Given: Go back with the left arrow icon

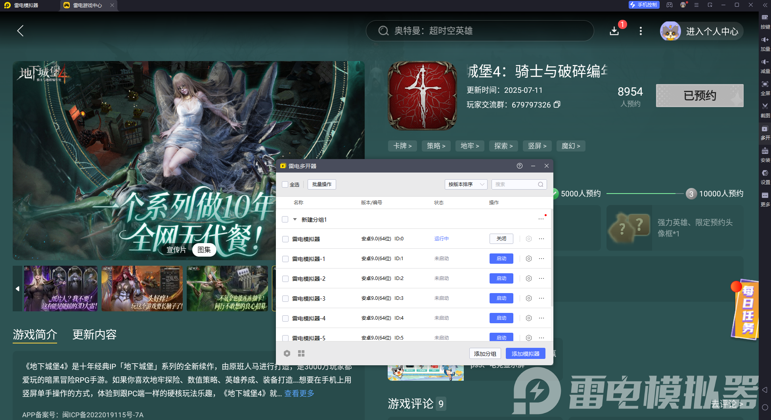Looking at the screenshot, I should tap(21, 31).
